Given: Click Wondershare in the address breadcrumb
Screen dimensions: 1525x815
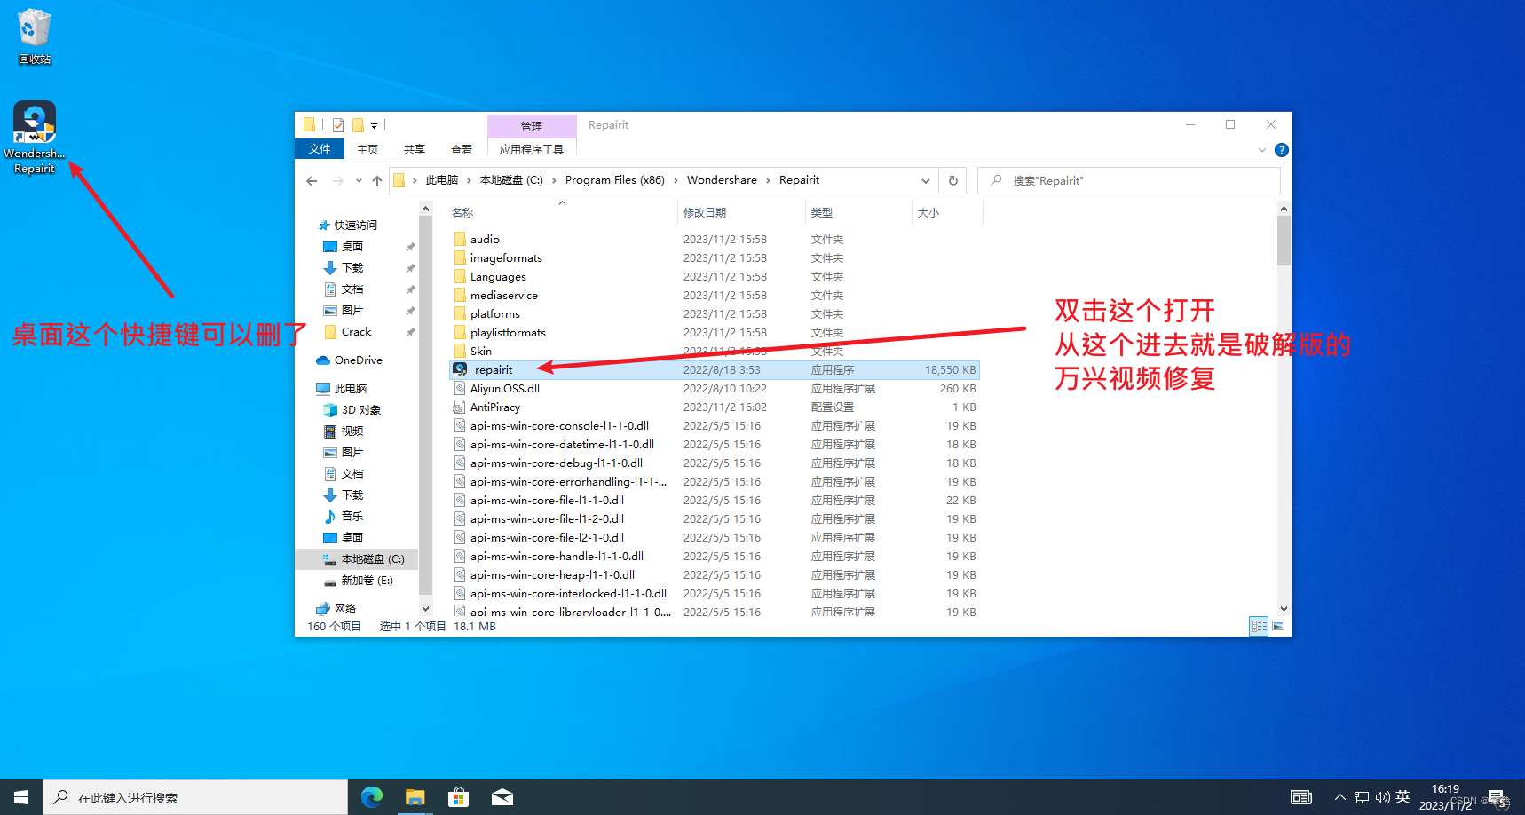Looking at the screenshot, I should click(x=722, y=180).
